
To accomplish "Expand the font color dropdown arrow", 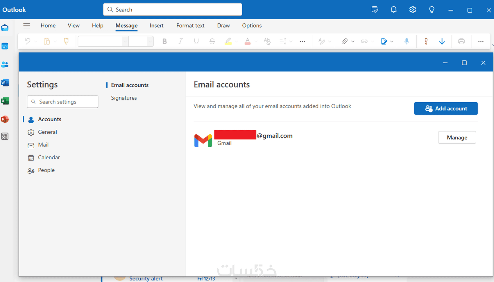I will [256, 42].
